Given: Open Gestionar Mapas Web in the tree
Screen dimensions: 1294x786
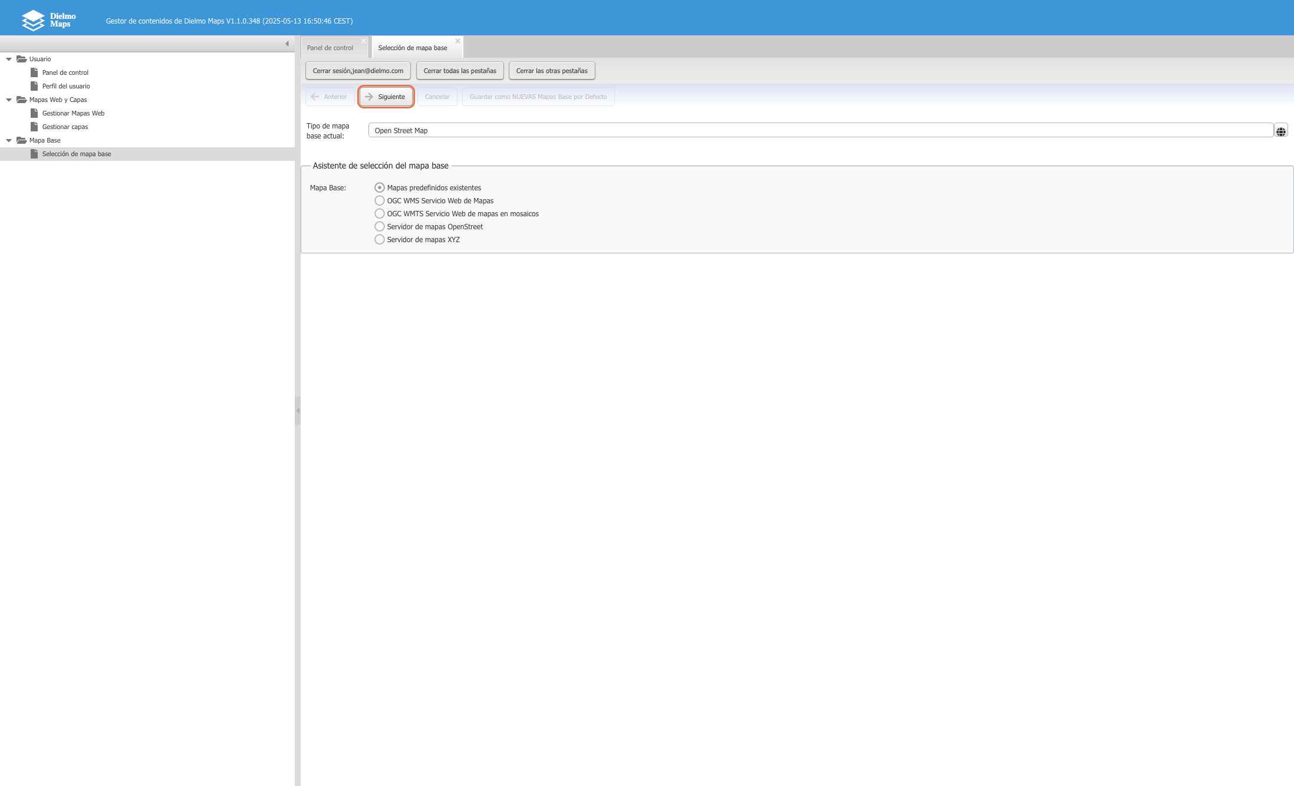Looking at the screenshot, I should (73, 113).
